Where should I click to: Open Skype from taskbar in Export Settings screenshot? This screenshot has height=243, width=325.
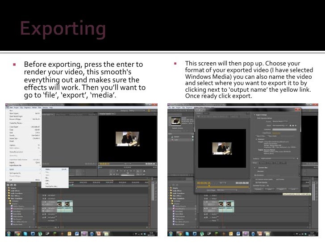click(187, 234)
